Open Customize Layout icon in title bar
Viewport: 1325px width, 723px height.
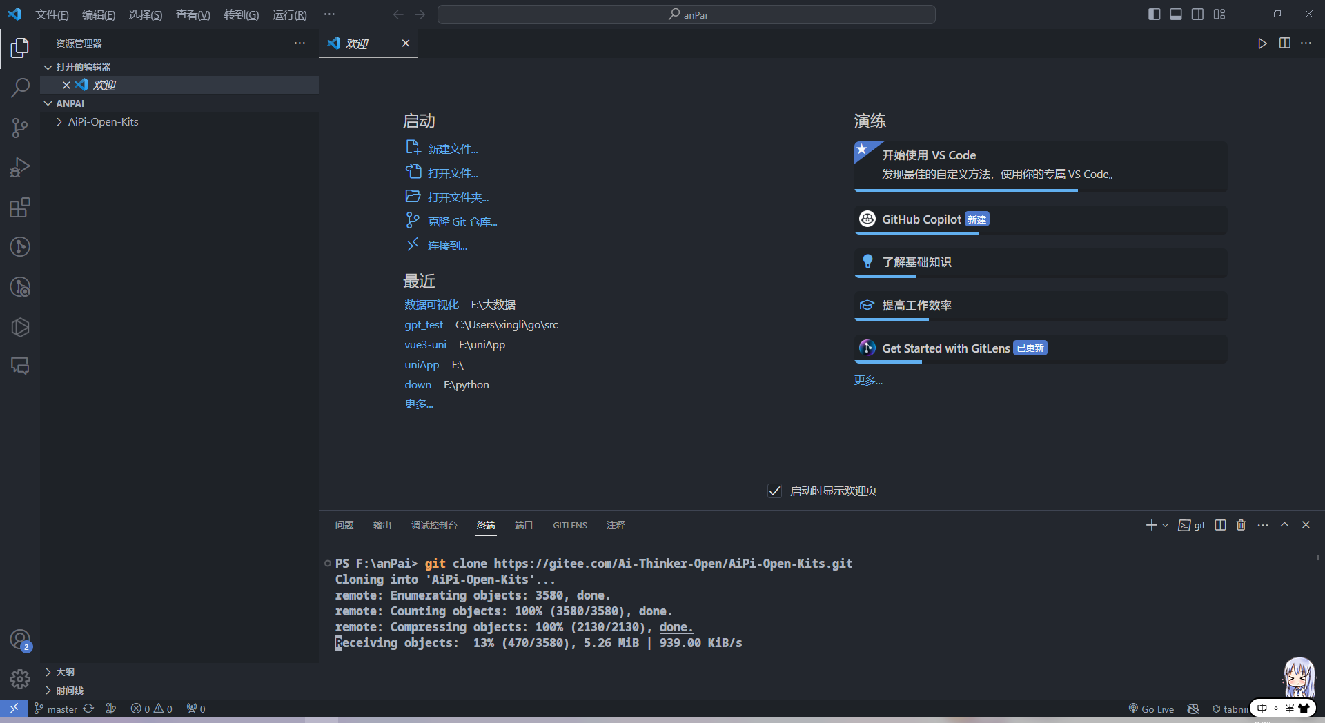click(x=1219, y=14)
